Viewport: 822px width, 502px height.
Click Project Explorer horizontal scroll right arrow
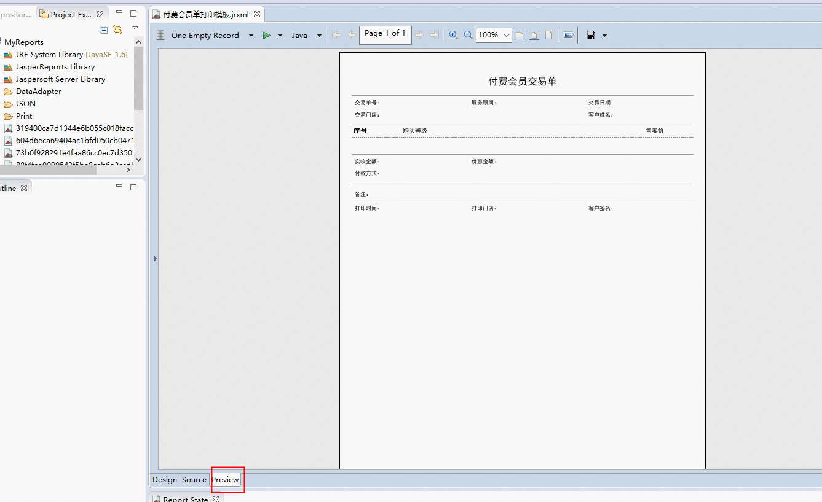click(x=128, y=170)
